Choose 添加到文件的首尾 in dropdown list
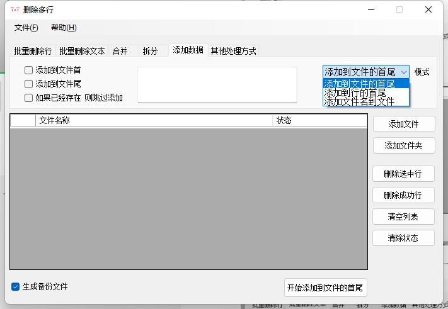This screenshot has height=309, width=448. pos(365,84)
